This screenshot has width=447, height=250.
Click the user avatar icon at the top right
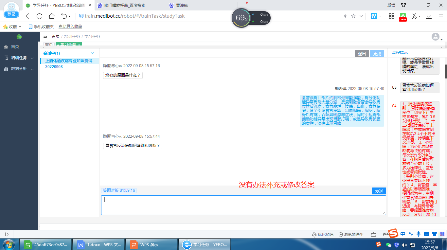click(435, 37)
